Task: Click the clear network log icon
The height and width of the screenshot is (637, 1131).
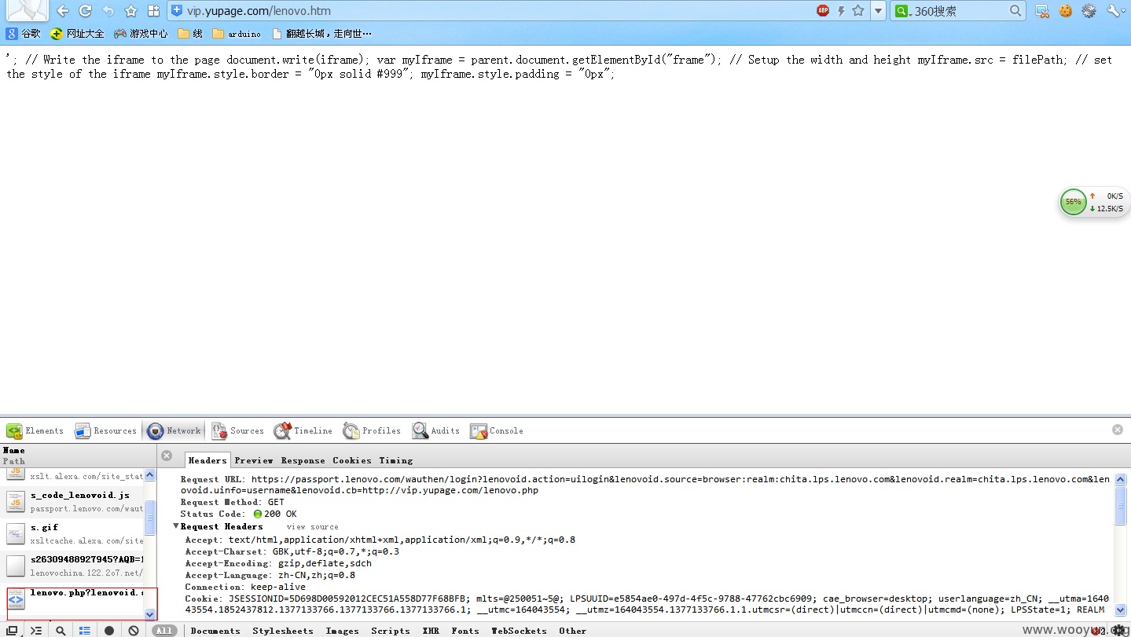Action: click(134, 630)
